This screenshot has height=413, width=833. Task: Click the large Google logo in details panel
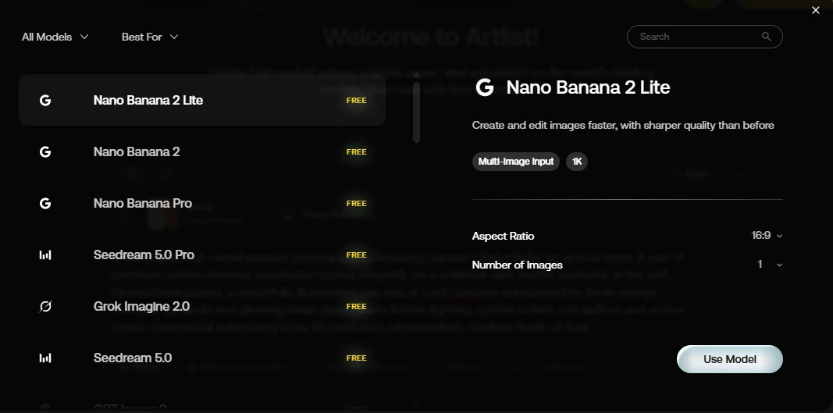485,87
